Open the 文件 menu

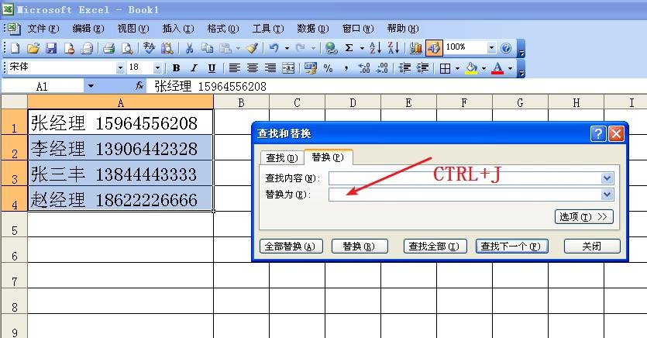pyautogui.click(x=43, y=29)
